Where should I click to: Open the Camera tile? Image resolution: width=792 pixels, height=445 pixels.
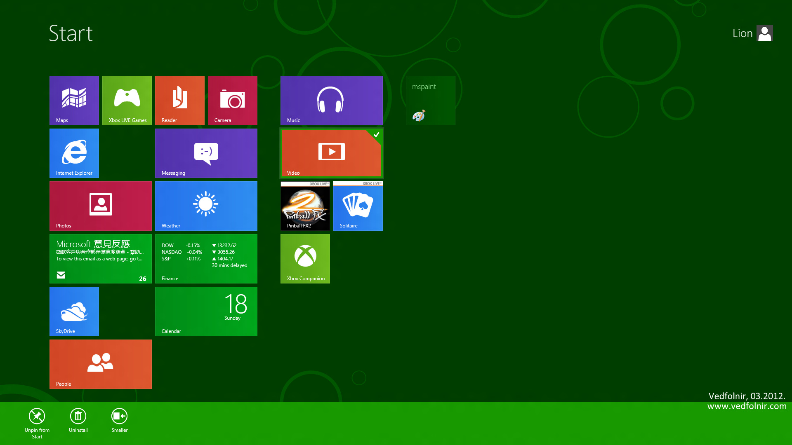[233, 101]
